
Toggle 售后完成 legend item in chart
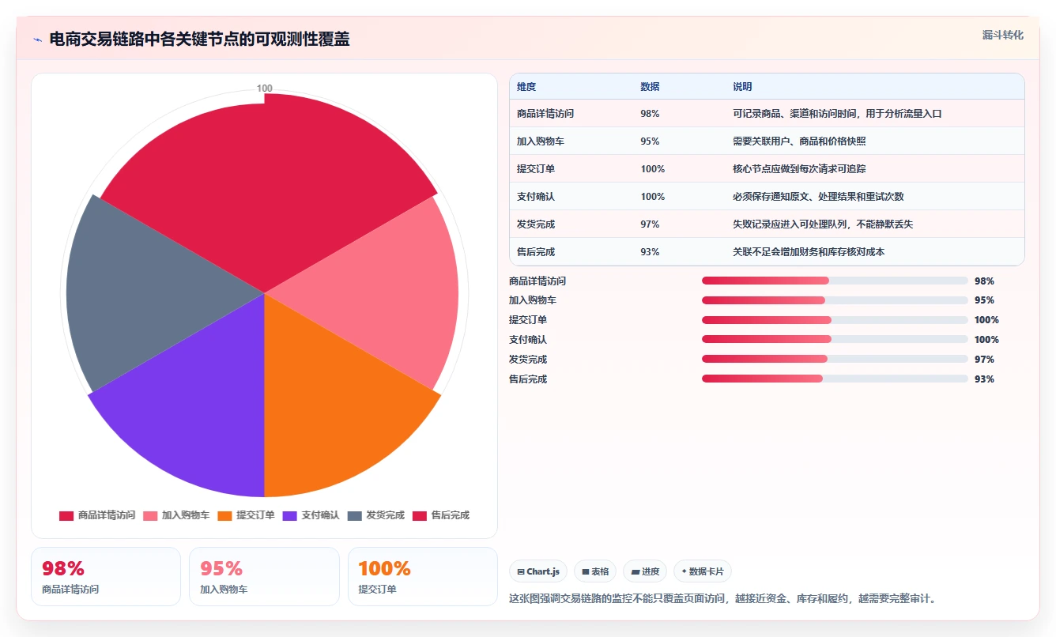[x=440, y=515]
